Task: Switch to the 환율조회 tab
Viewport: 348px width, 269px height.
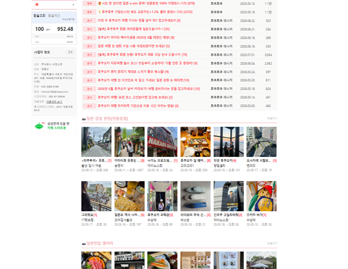Action: (39, 16)
